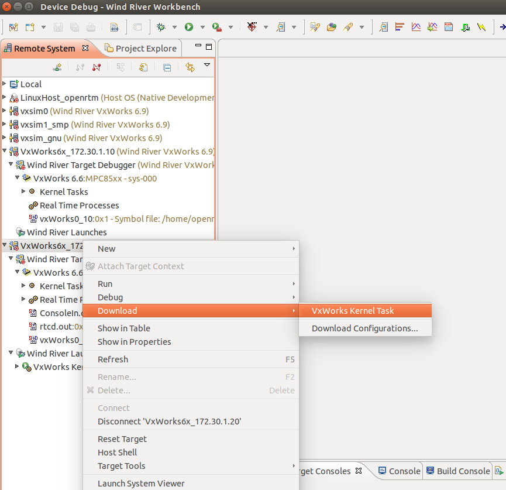This screenshot has height=490, width=506.
Task: Click the yellow lightning toolbar icon
Action: click(481, 27)
